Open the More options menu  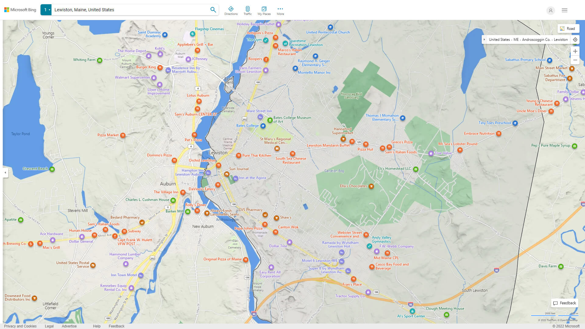coord(280,11)
